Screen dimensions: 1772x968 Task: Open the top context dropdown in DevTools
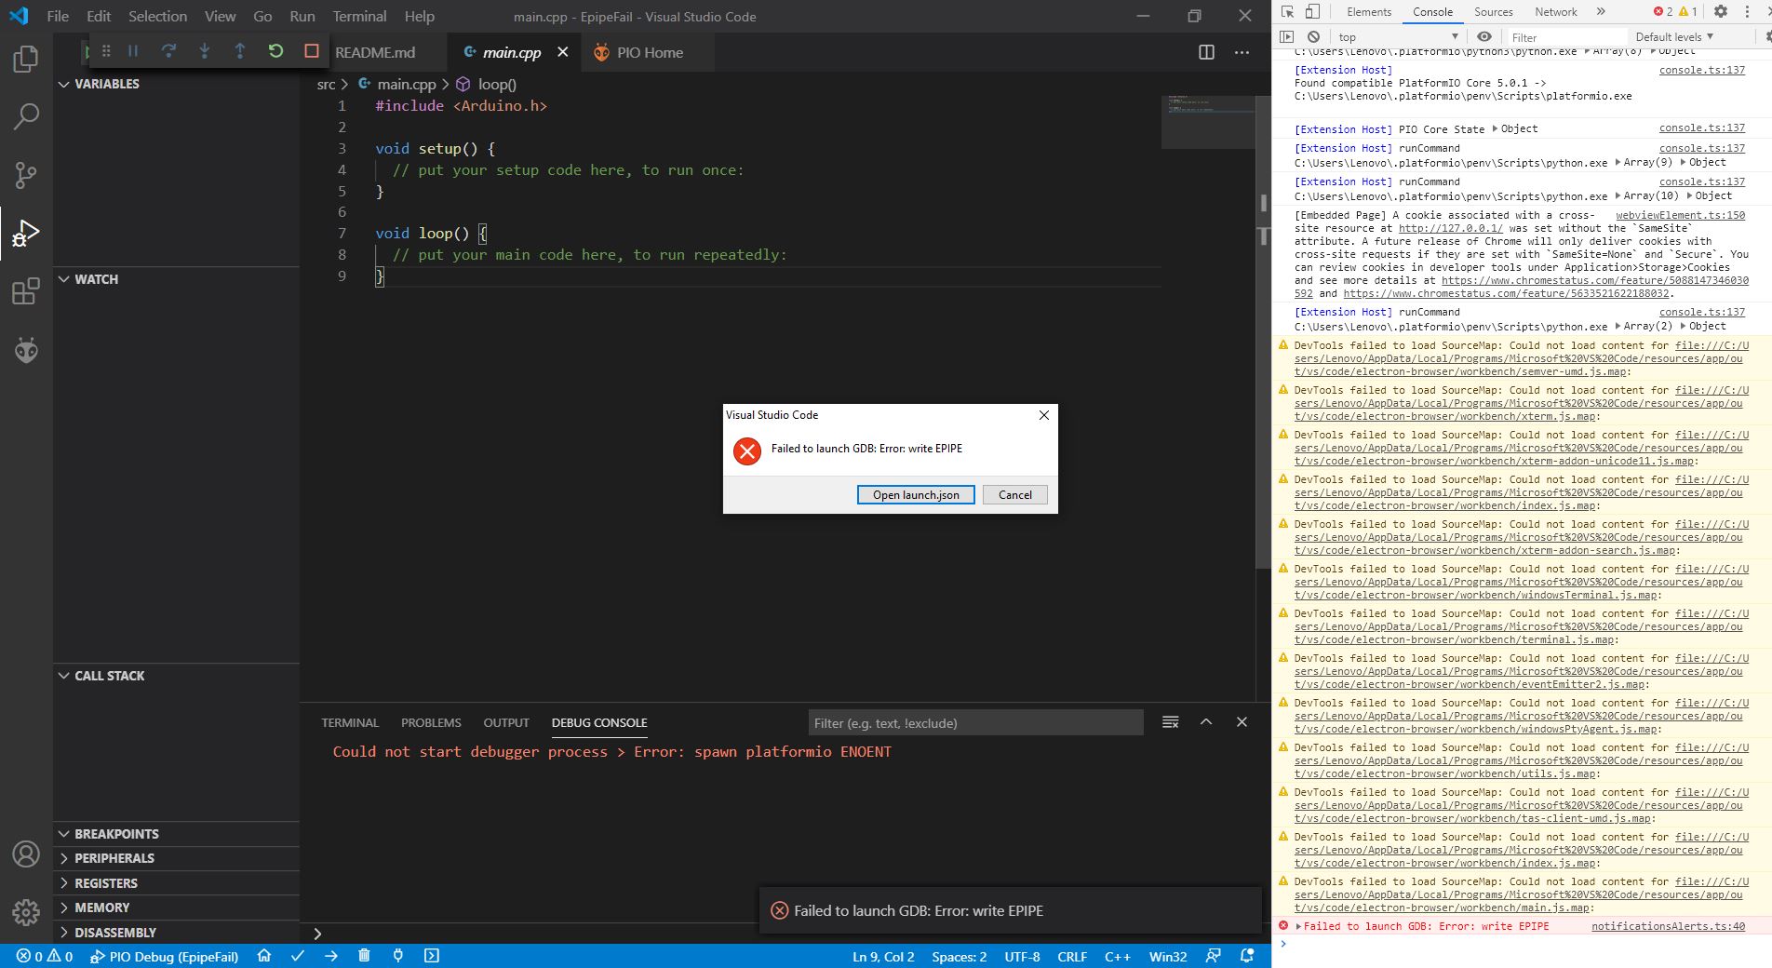tap(1399, 37)
